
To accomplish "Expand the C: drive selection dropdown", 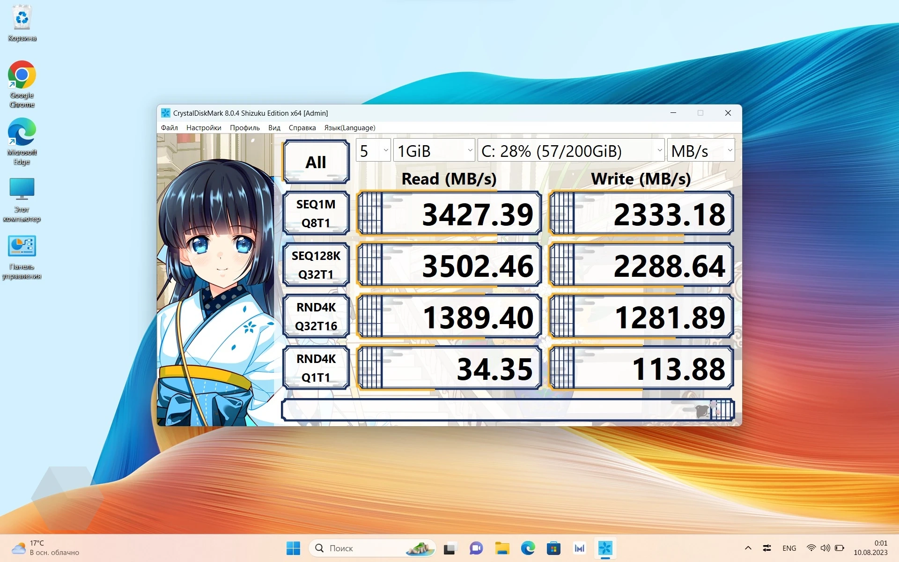I will [571, 150].
